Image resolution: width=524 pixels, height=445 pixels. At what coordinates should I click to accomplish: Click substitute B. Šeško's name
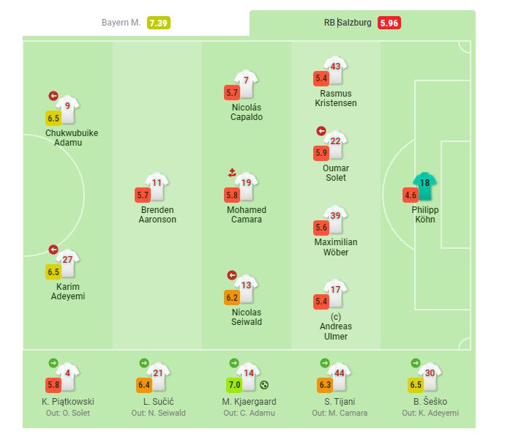430,402
